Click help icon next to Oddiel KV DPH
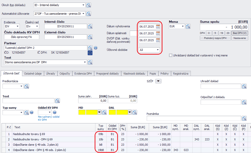This screenshot has height=153, width=251. tap(54, 112)
